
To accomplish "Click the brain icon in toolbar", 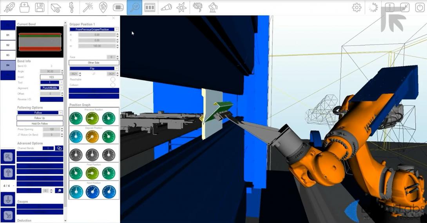I will coord(197,7).
